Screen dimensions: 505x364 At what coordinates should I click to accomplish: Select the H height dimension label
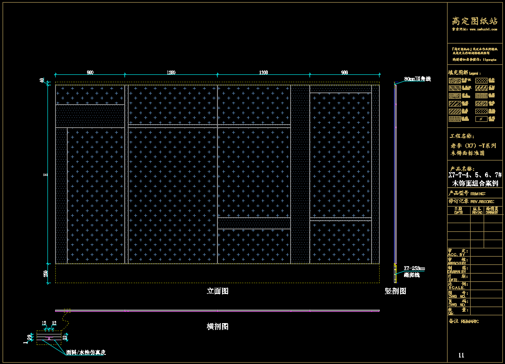(45, 174)
